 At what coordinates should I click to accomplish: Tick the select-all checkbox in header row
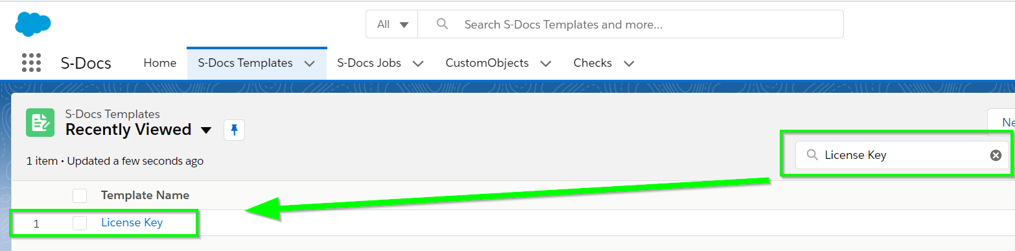(x=80, y=195)
